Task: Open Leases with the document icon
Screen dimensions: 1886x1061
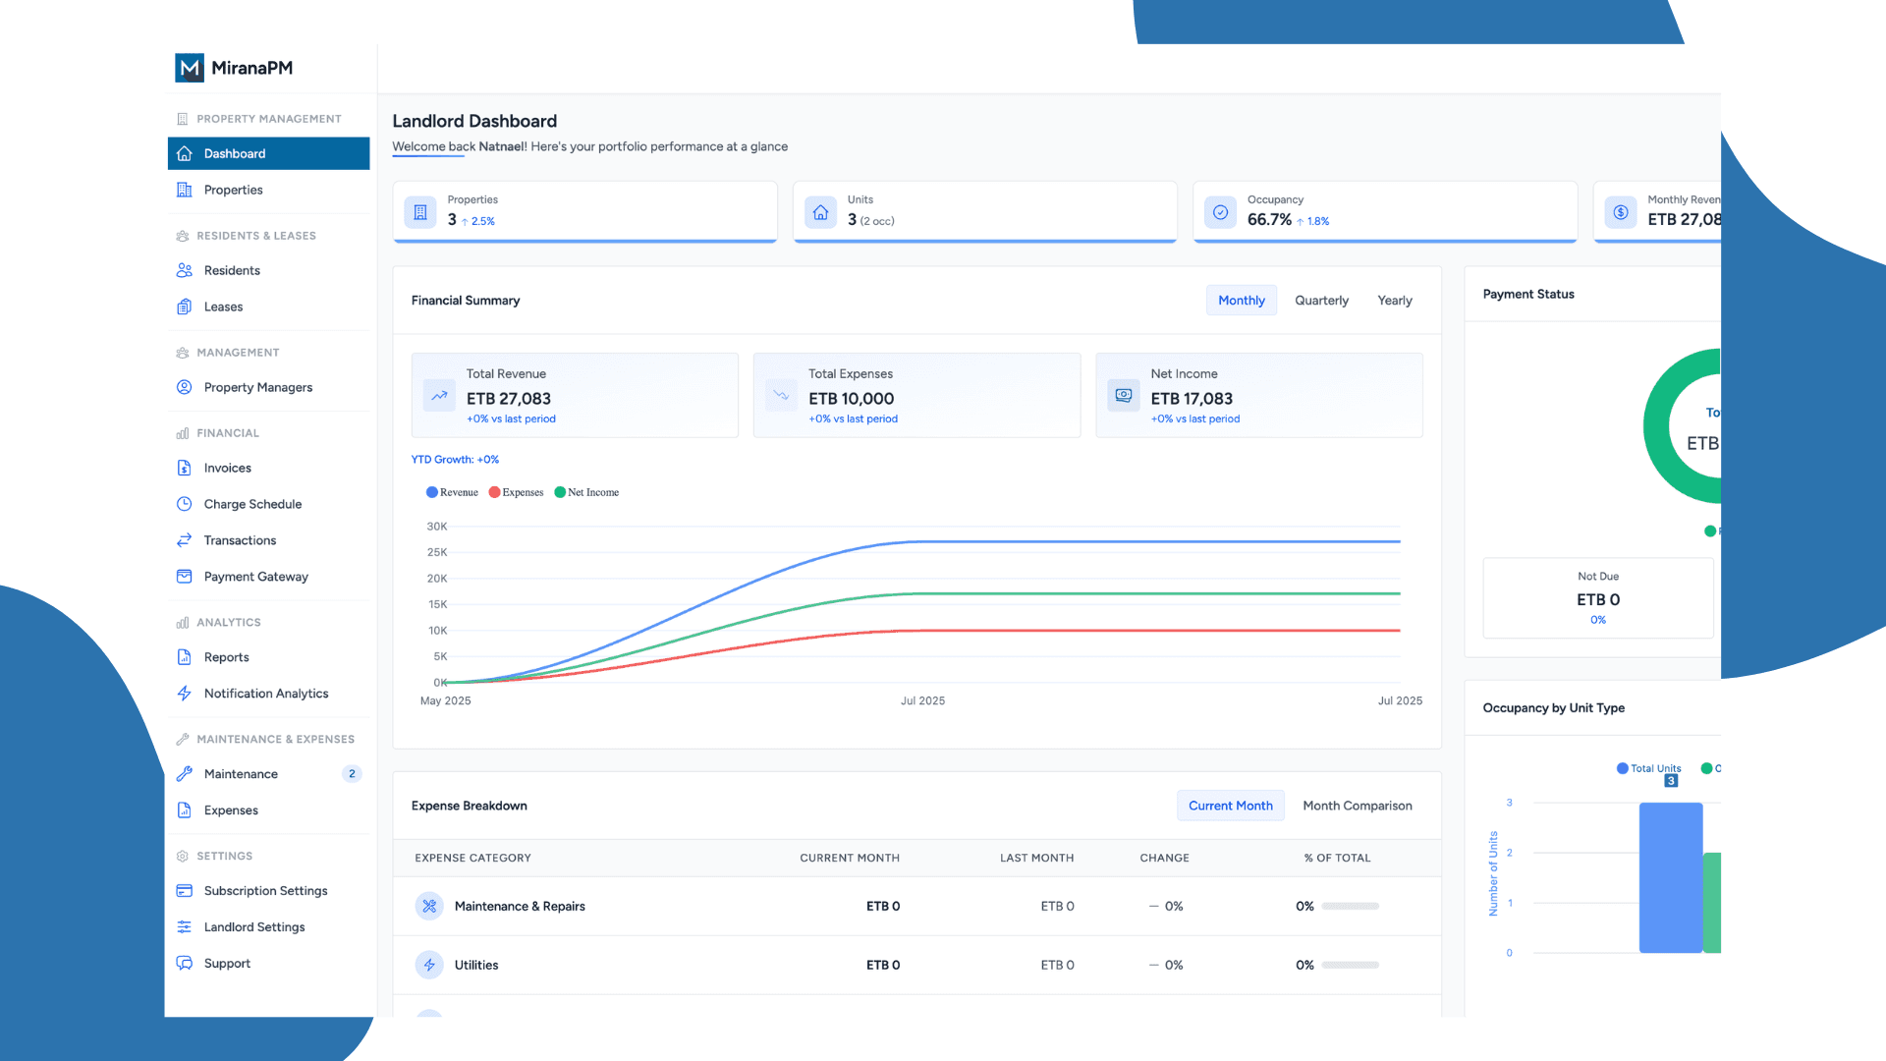Action: coord(185,307)
